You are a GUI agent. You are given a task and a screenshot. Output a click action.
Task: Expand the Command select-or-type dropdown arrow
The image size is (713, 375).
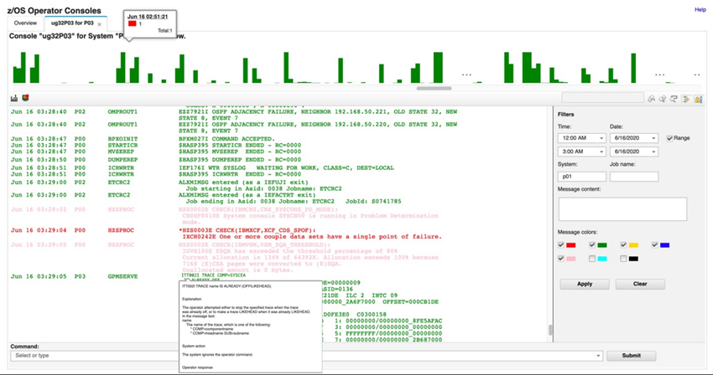(598, 356)
